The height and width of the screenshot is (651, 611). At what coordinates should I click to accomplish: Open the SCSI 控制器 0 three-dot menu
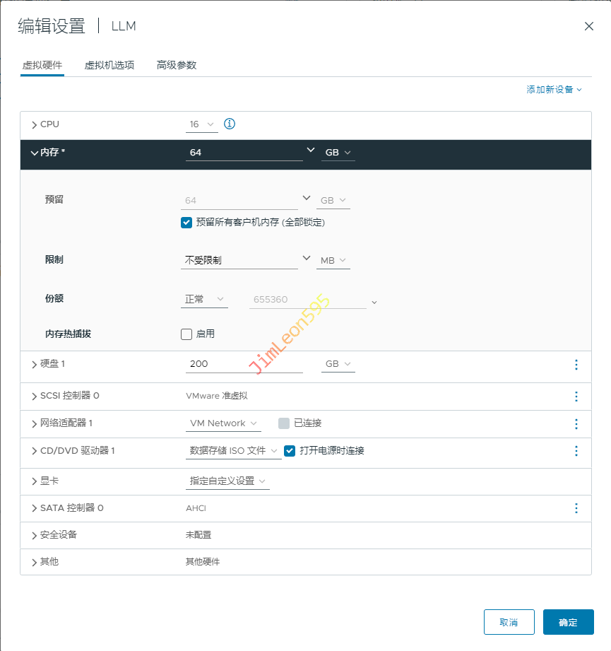(576, 397)
